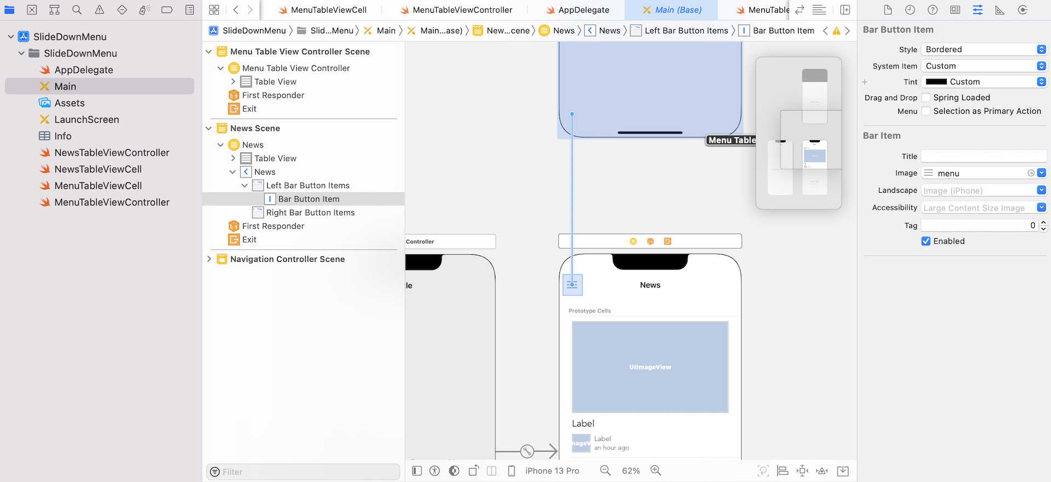Image resolution: width=1051 pixels, height=482 pixels.
Task: Click the zoom out magnifier icon
Action: click(x=605, y=470)
